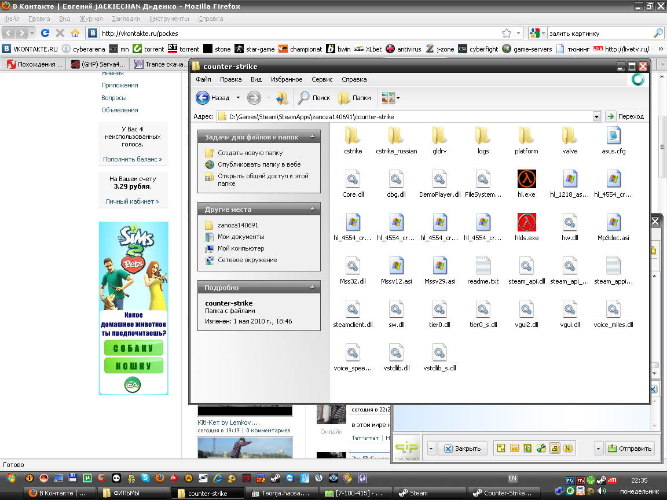Click 'Закрыть' button in QIP chat window
Image resolution: width=667 pixels, height=500 pixels.
pyautogui.click(x=463, y=448)
